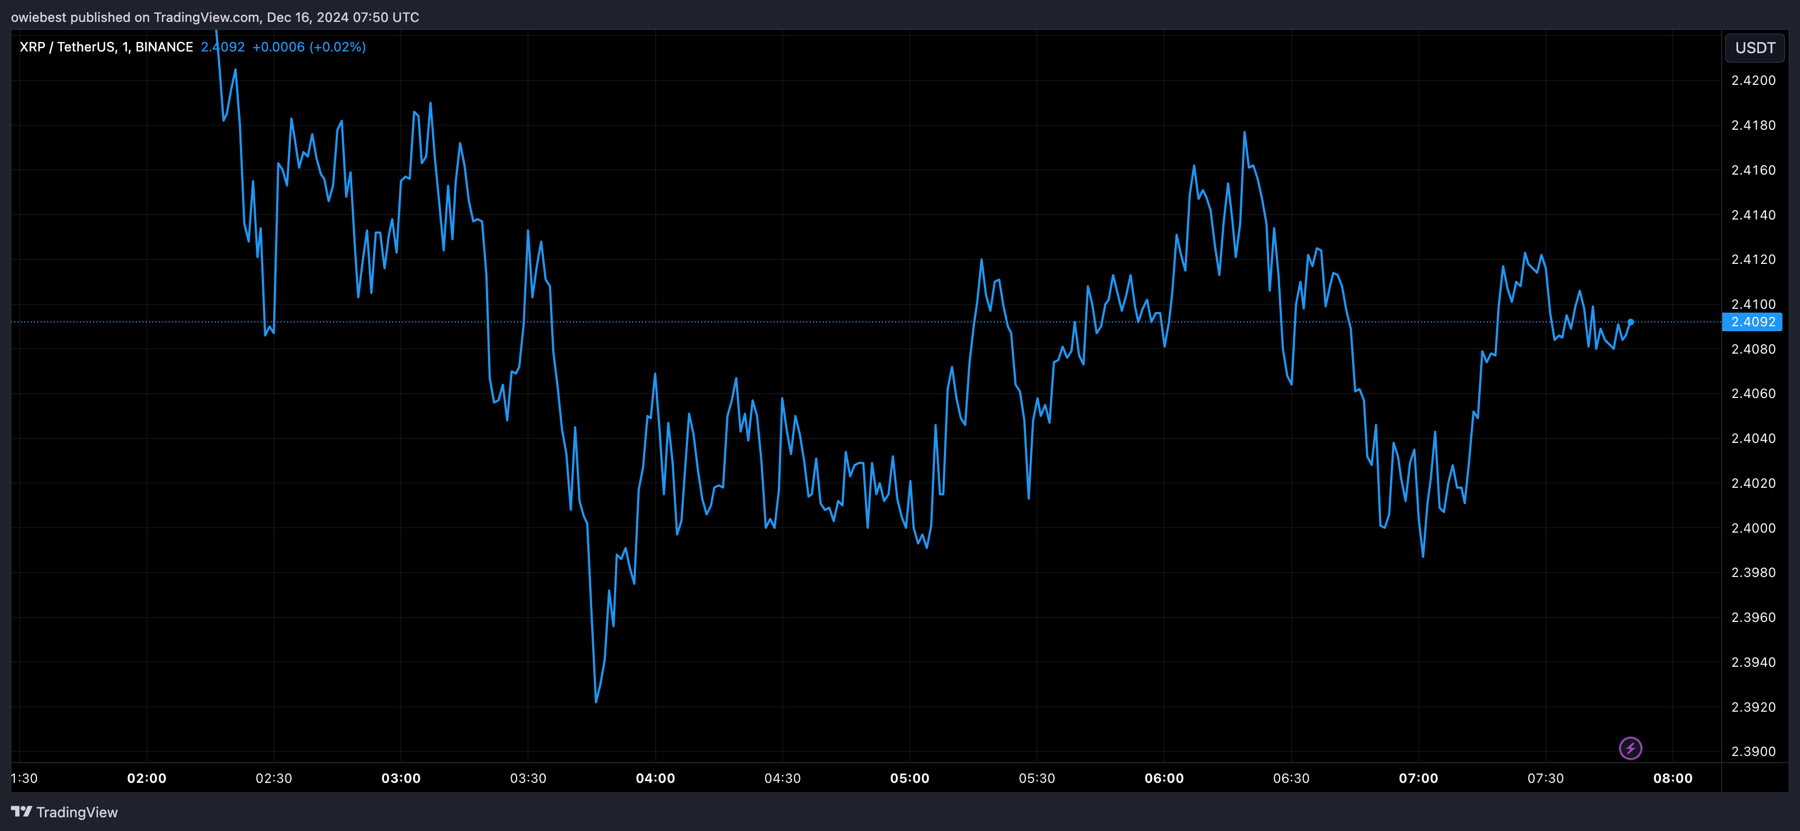Click the 2.4140 price axis label
The height and width of the screenshot is (831, 1800).
coord(1753,215)
